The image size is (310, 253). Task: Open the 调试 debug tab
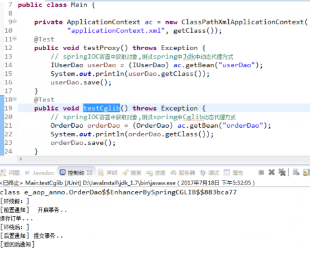pos(210,173)
